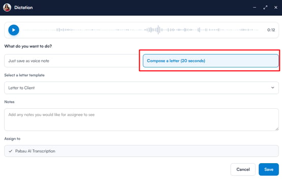Click the 0:12 audio duration label
The width and height of the screenshot is (282, 184).
coord(271,30)
